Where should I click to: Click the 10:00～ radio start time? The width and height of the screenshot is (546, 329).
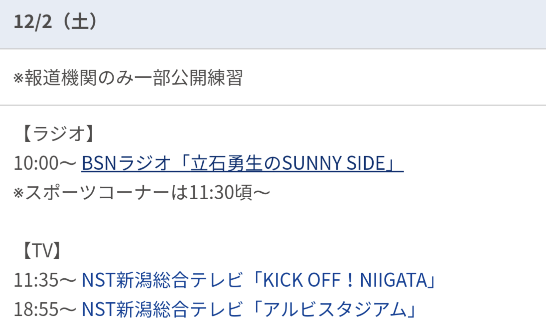[45, 163]
